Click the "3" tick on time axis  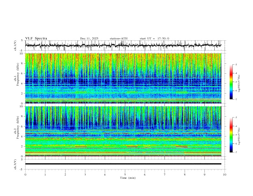point(85,175)
